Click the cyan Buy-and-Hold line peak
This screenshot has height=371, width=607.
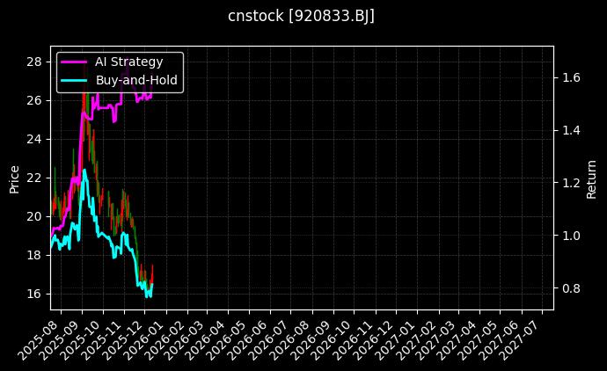84,170
